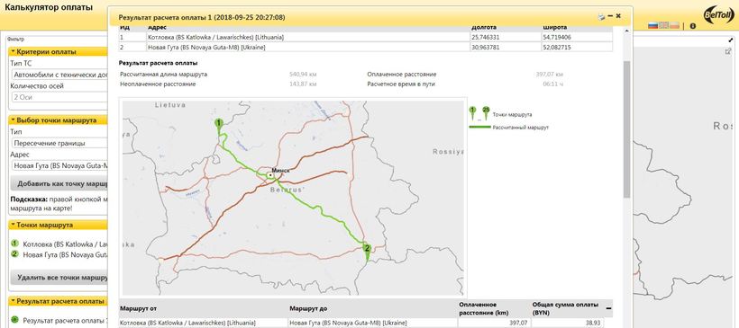
Task: Open the Количество осей axle dropdown
Action: coord(59,97)
